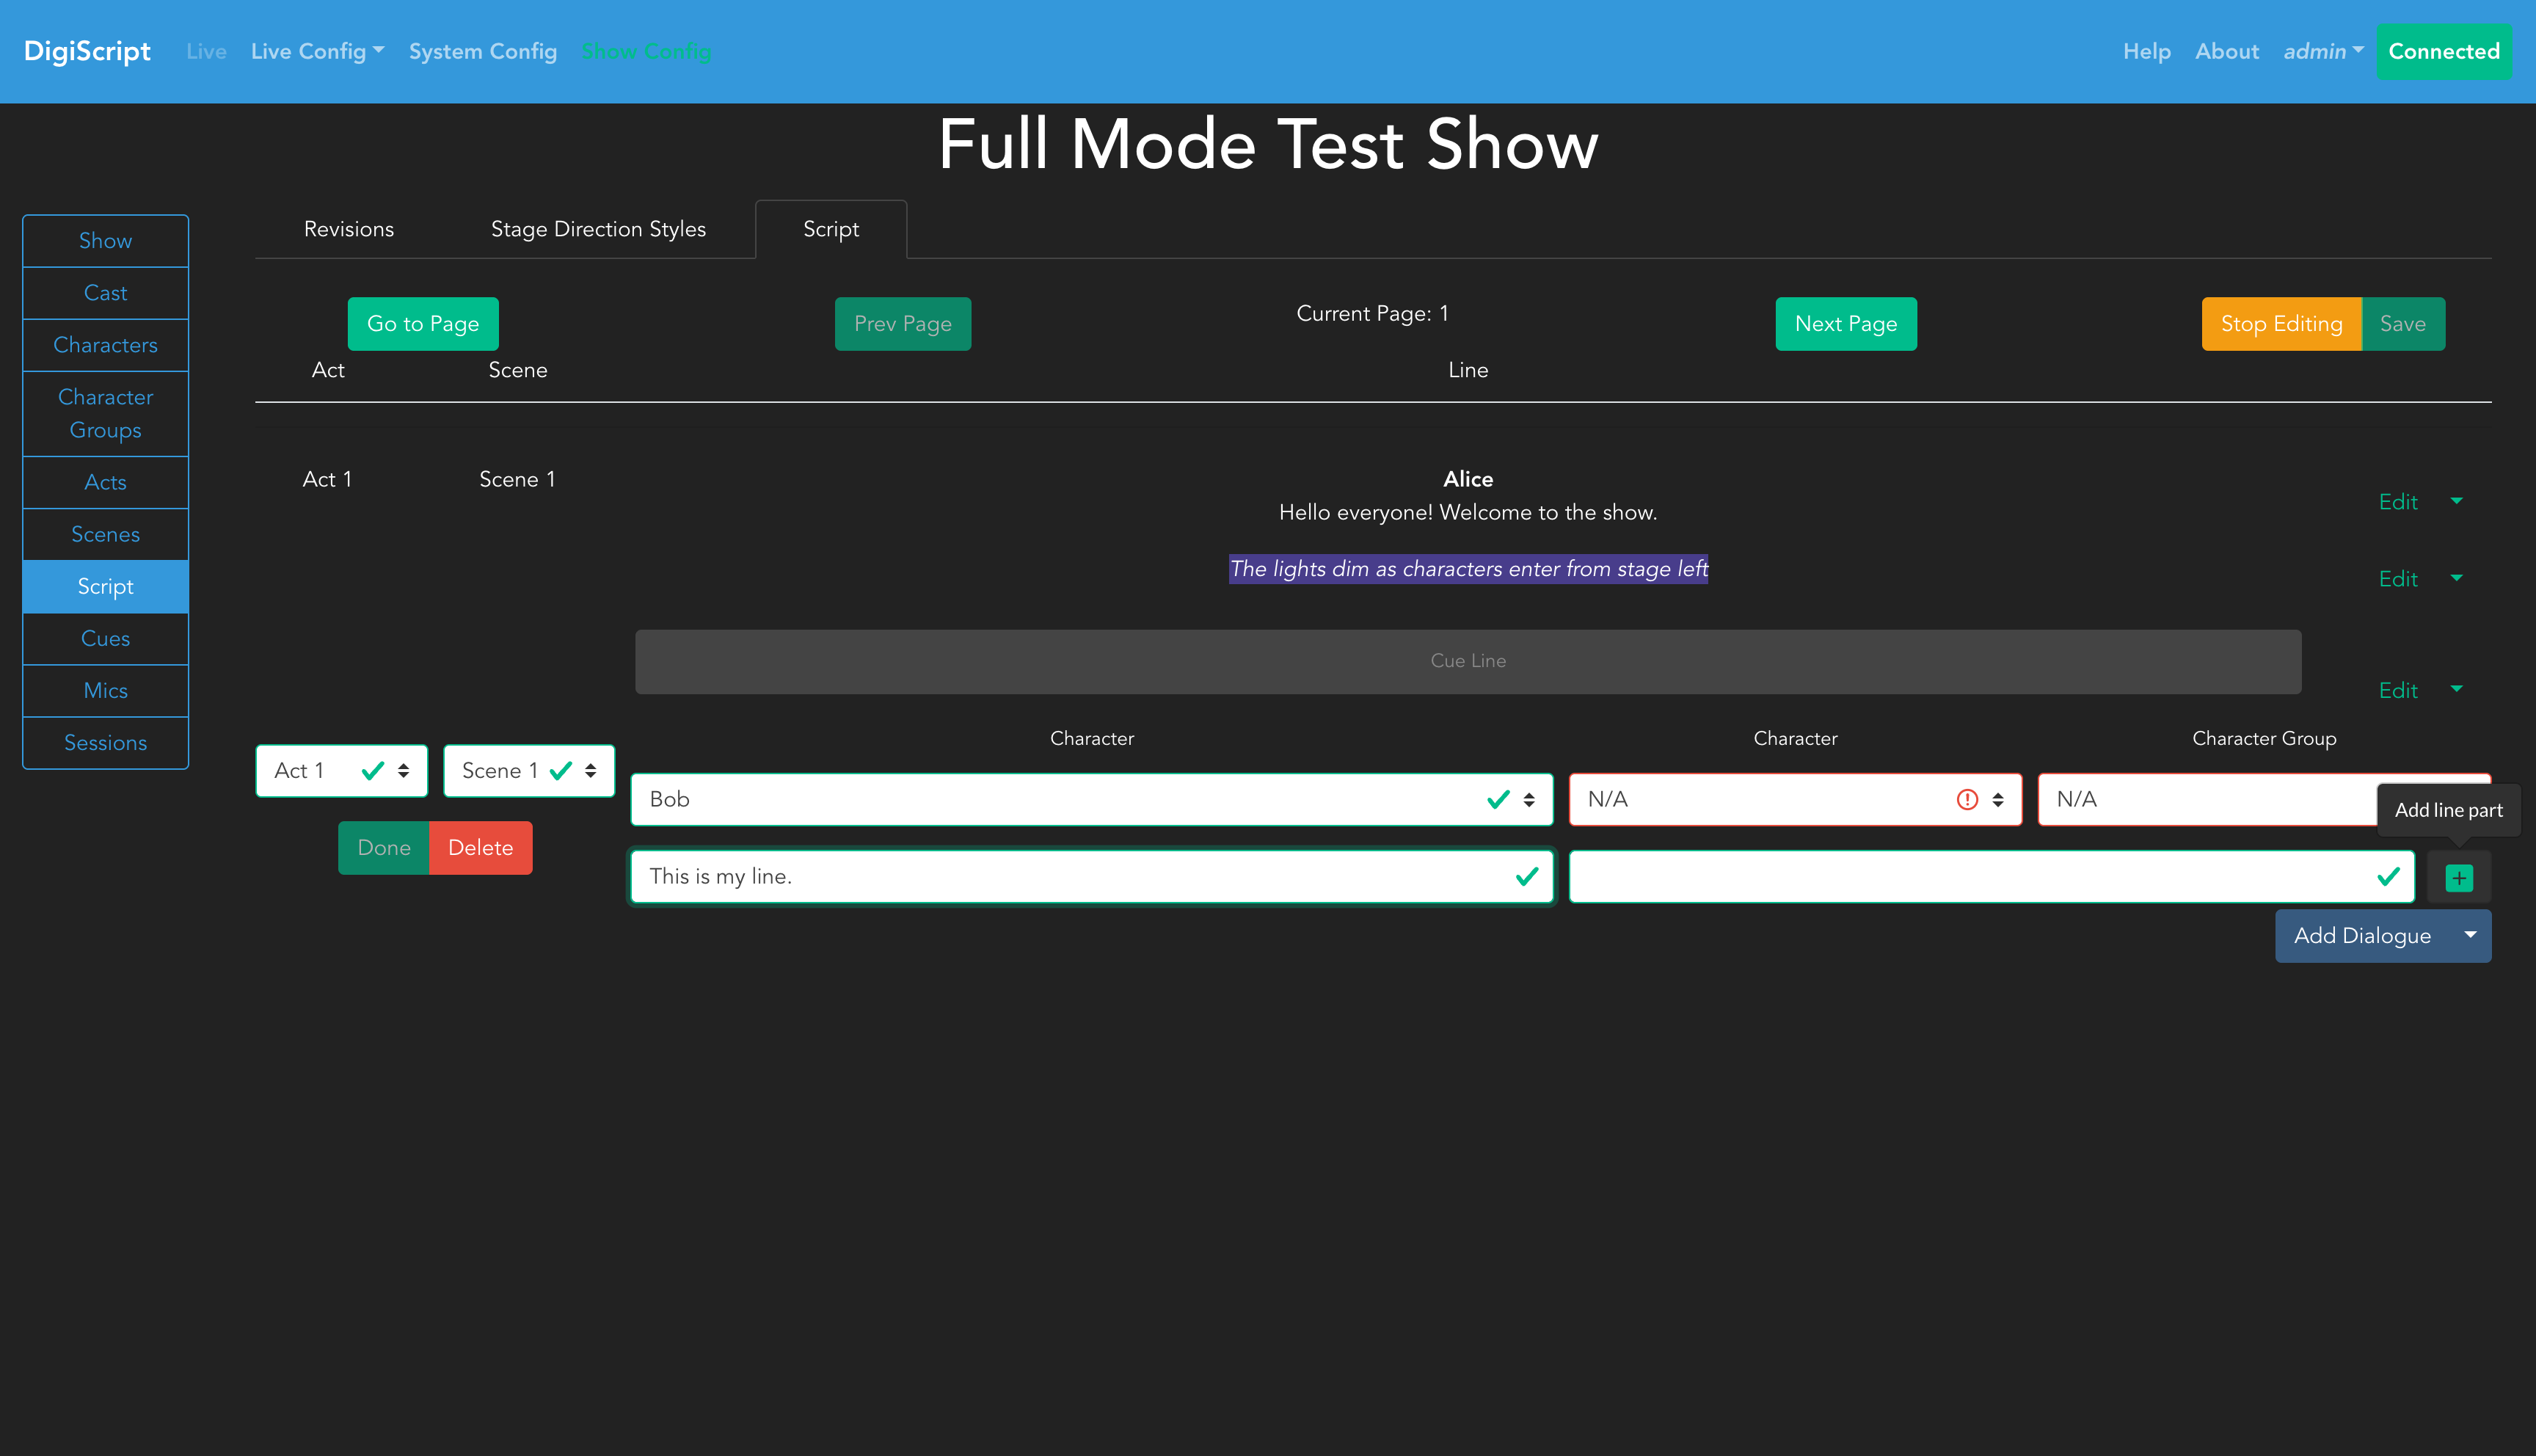2536x1456 pixels.
Task: Click the green plus add line part icon
Action: (x=2458, y=877)
